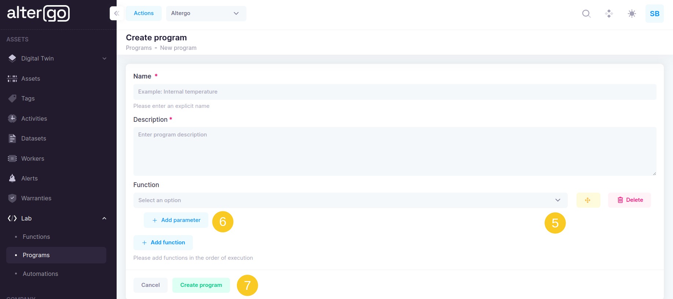Open the four-diamond apps icon
This screenshot has height=299, width=673.
click(x=609, y=14)
